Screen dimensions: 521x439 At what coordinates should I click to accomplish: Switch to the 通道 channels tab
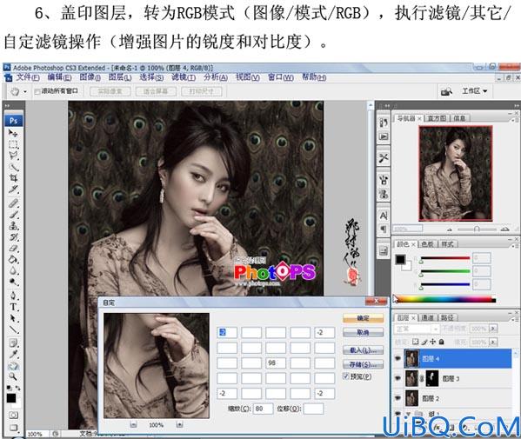tap(427, 318)
